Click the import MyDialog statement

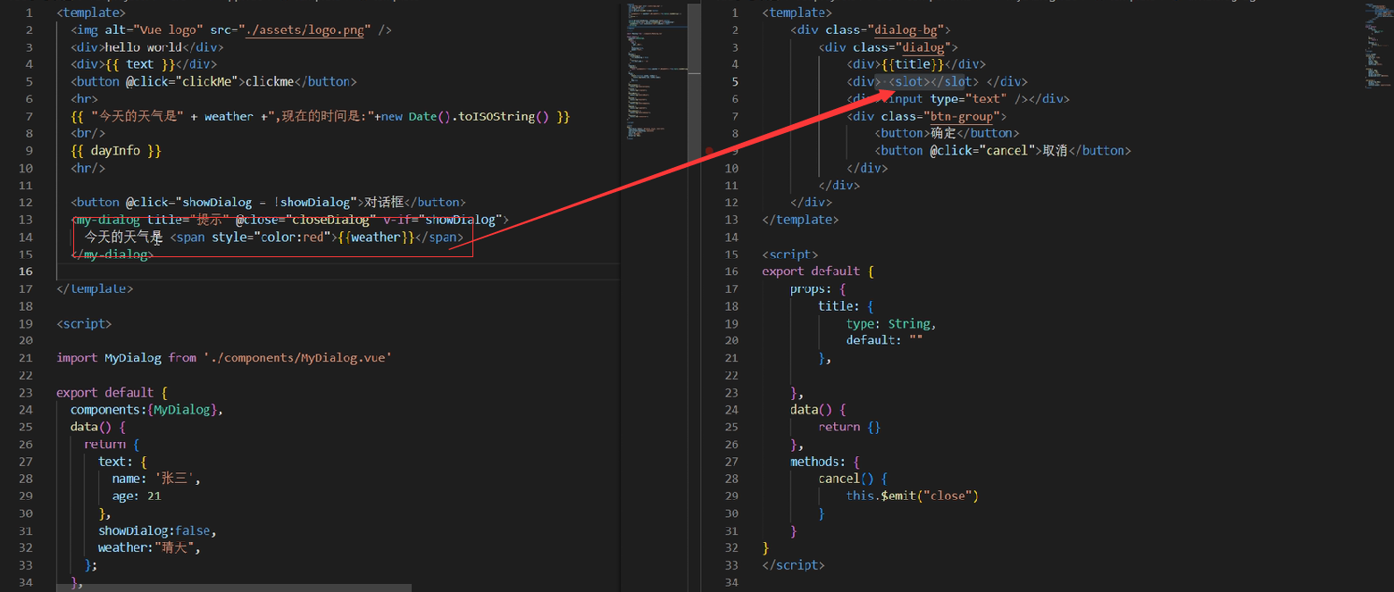(x=224, y=358)
